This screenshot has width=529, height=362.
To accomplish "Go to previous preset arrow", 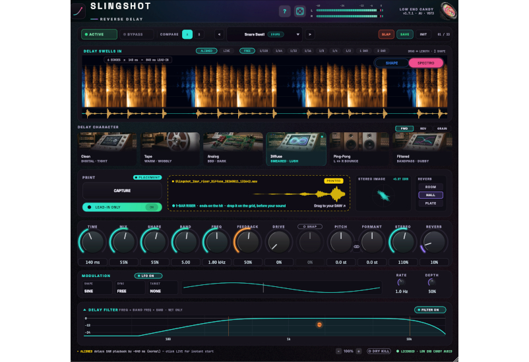I will [x=219, y=34].
